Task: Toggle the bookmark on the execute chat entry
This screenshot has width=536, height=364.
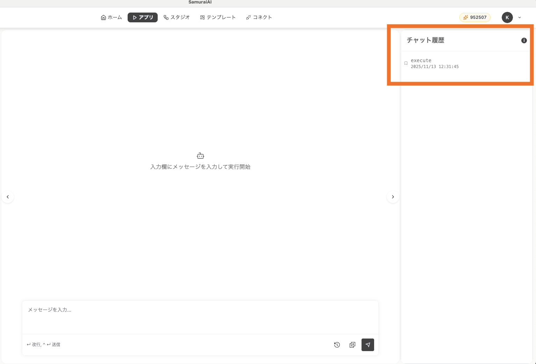Action: pos(406,63)
